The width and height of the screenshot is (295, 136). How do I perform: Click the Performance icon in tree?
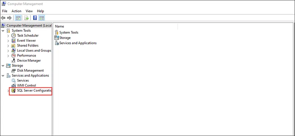[x=13, y=55]
